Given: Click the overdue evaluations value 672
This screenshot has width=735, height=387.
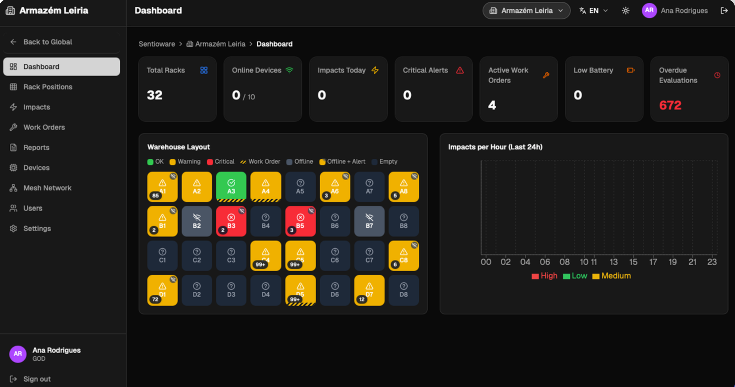Looking at the screenshot, I should point(670,105).
